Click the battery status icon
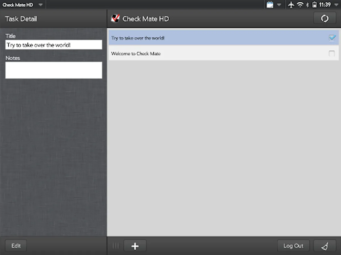This screenshot has height=255, width=341. 314,5
